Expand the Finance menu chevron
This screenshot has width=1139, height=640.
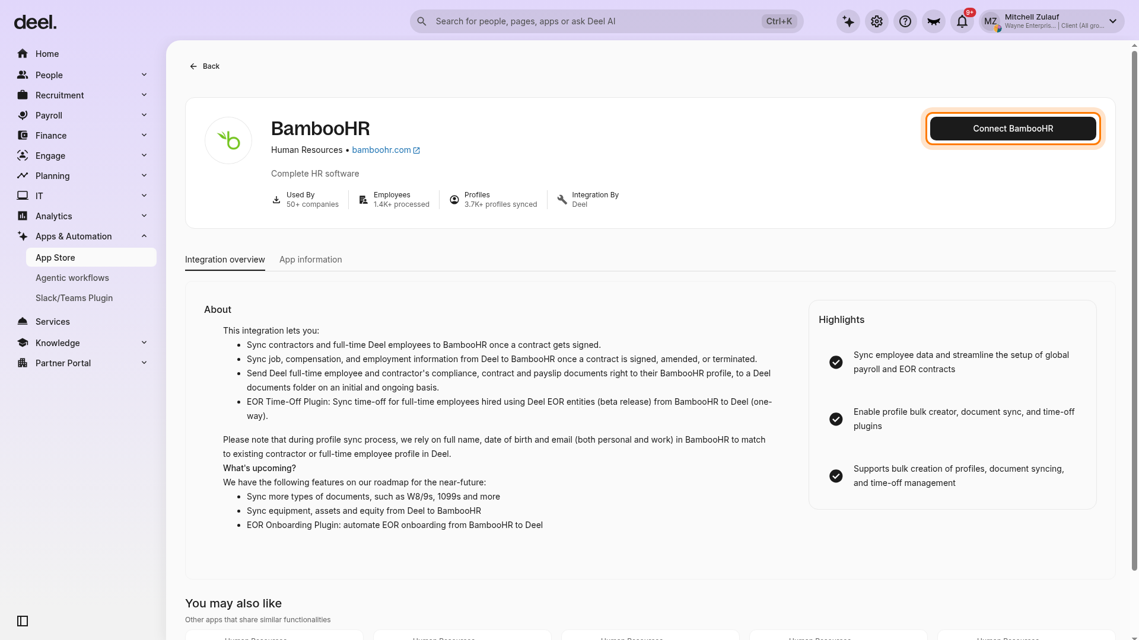tap(144, 135)
